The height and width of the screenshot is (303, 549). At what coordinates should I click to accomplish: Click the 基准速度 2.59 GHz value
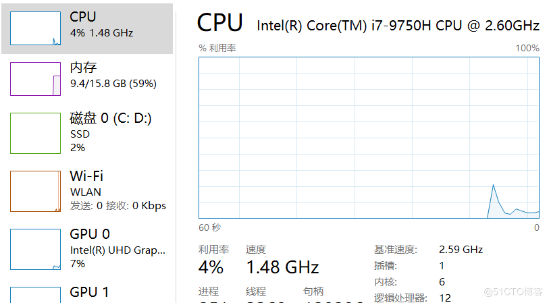coord(461,250)
